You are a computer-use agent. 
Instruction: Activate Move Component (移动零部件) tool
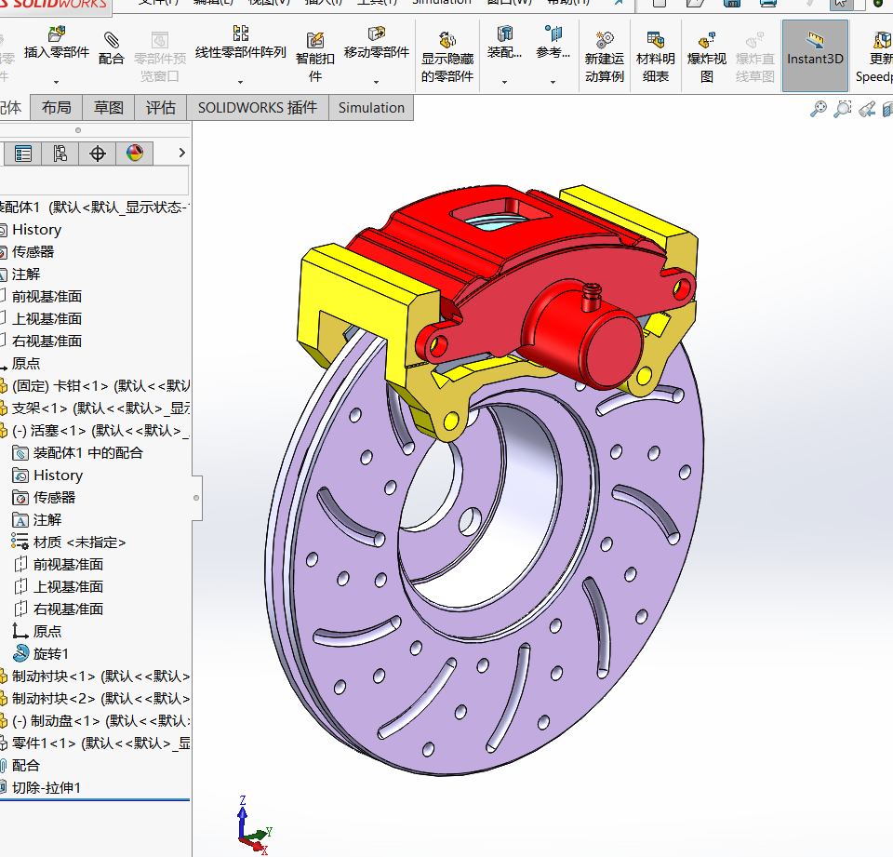pos(377,44)
